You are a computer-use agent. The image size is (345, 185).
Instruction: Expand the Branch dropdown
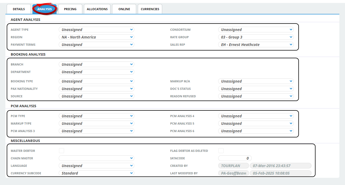pos(97,64)
